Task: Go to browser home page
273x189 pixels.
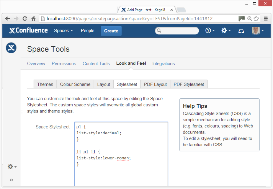Action: (x=34, y=19)
